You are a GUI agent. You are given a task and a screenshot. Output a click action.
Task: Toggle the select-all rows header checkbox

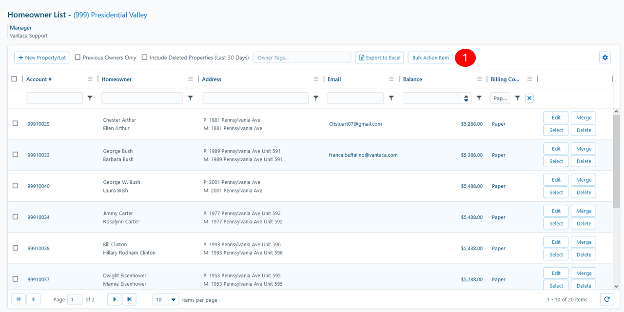[x=14, y=79]
